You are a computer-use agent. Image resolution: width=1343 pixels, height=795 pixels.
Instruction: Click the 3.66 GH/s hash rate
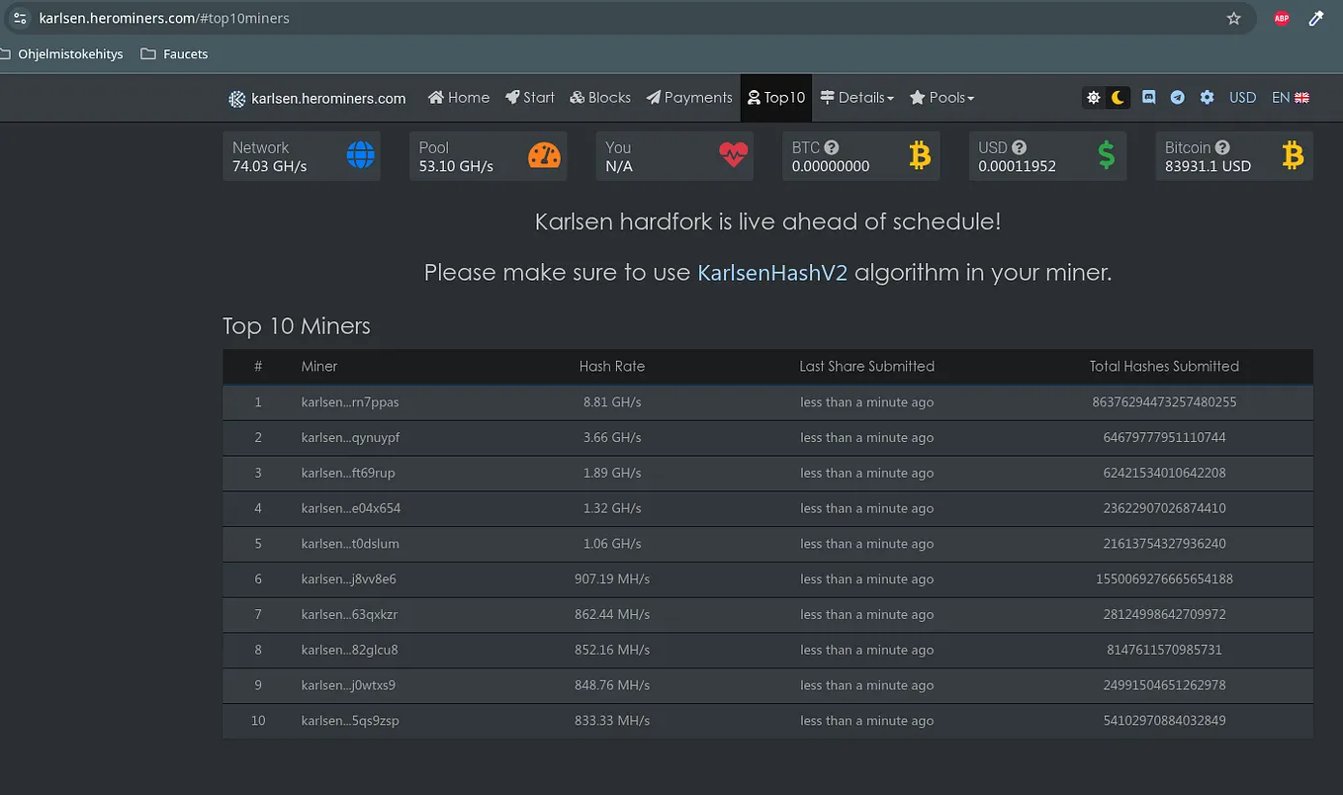(x=612, y=438)
